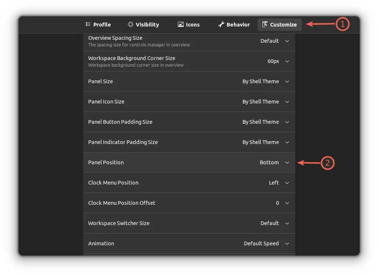Image resolution: width=379 pixels, height=277 pixels.
Task: Click the Customize tab paint icon
Action: (x=265, y=24)
